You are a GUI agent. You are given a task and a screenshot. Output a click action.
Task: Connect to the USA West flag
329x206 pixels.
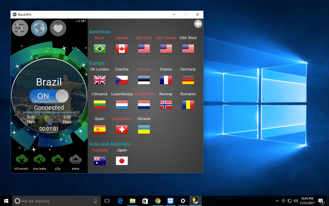pos(188,48)
